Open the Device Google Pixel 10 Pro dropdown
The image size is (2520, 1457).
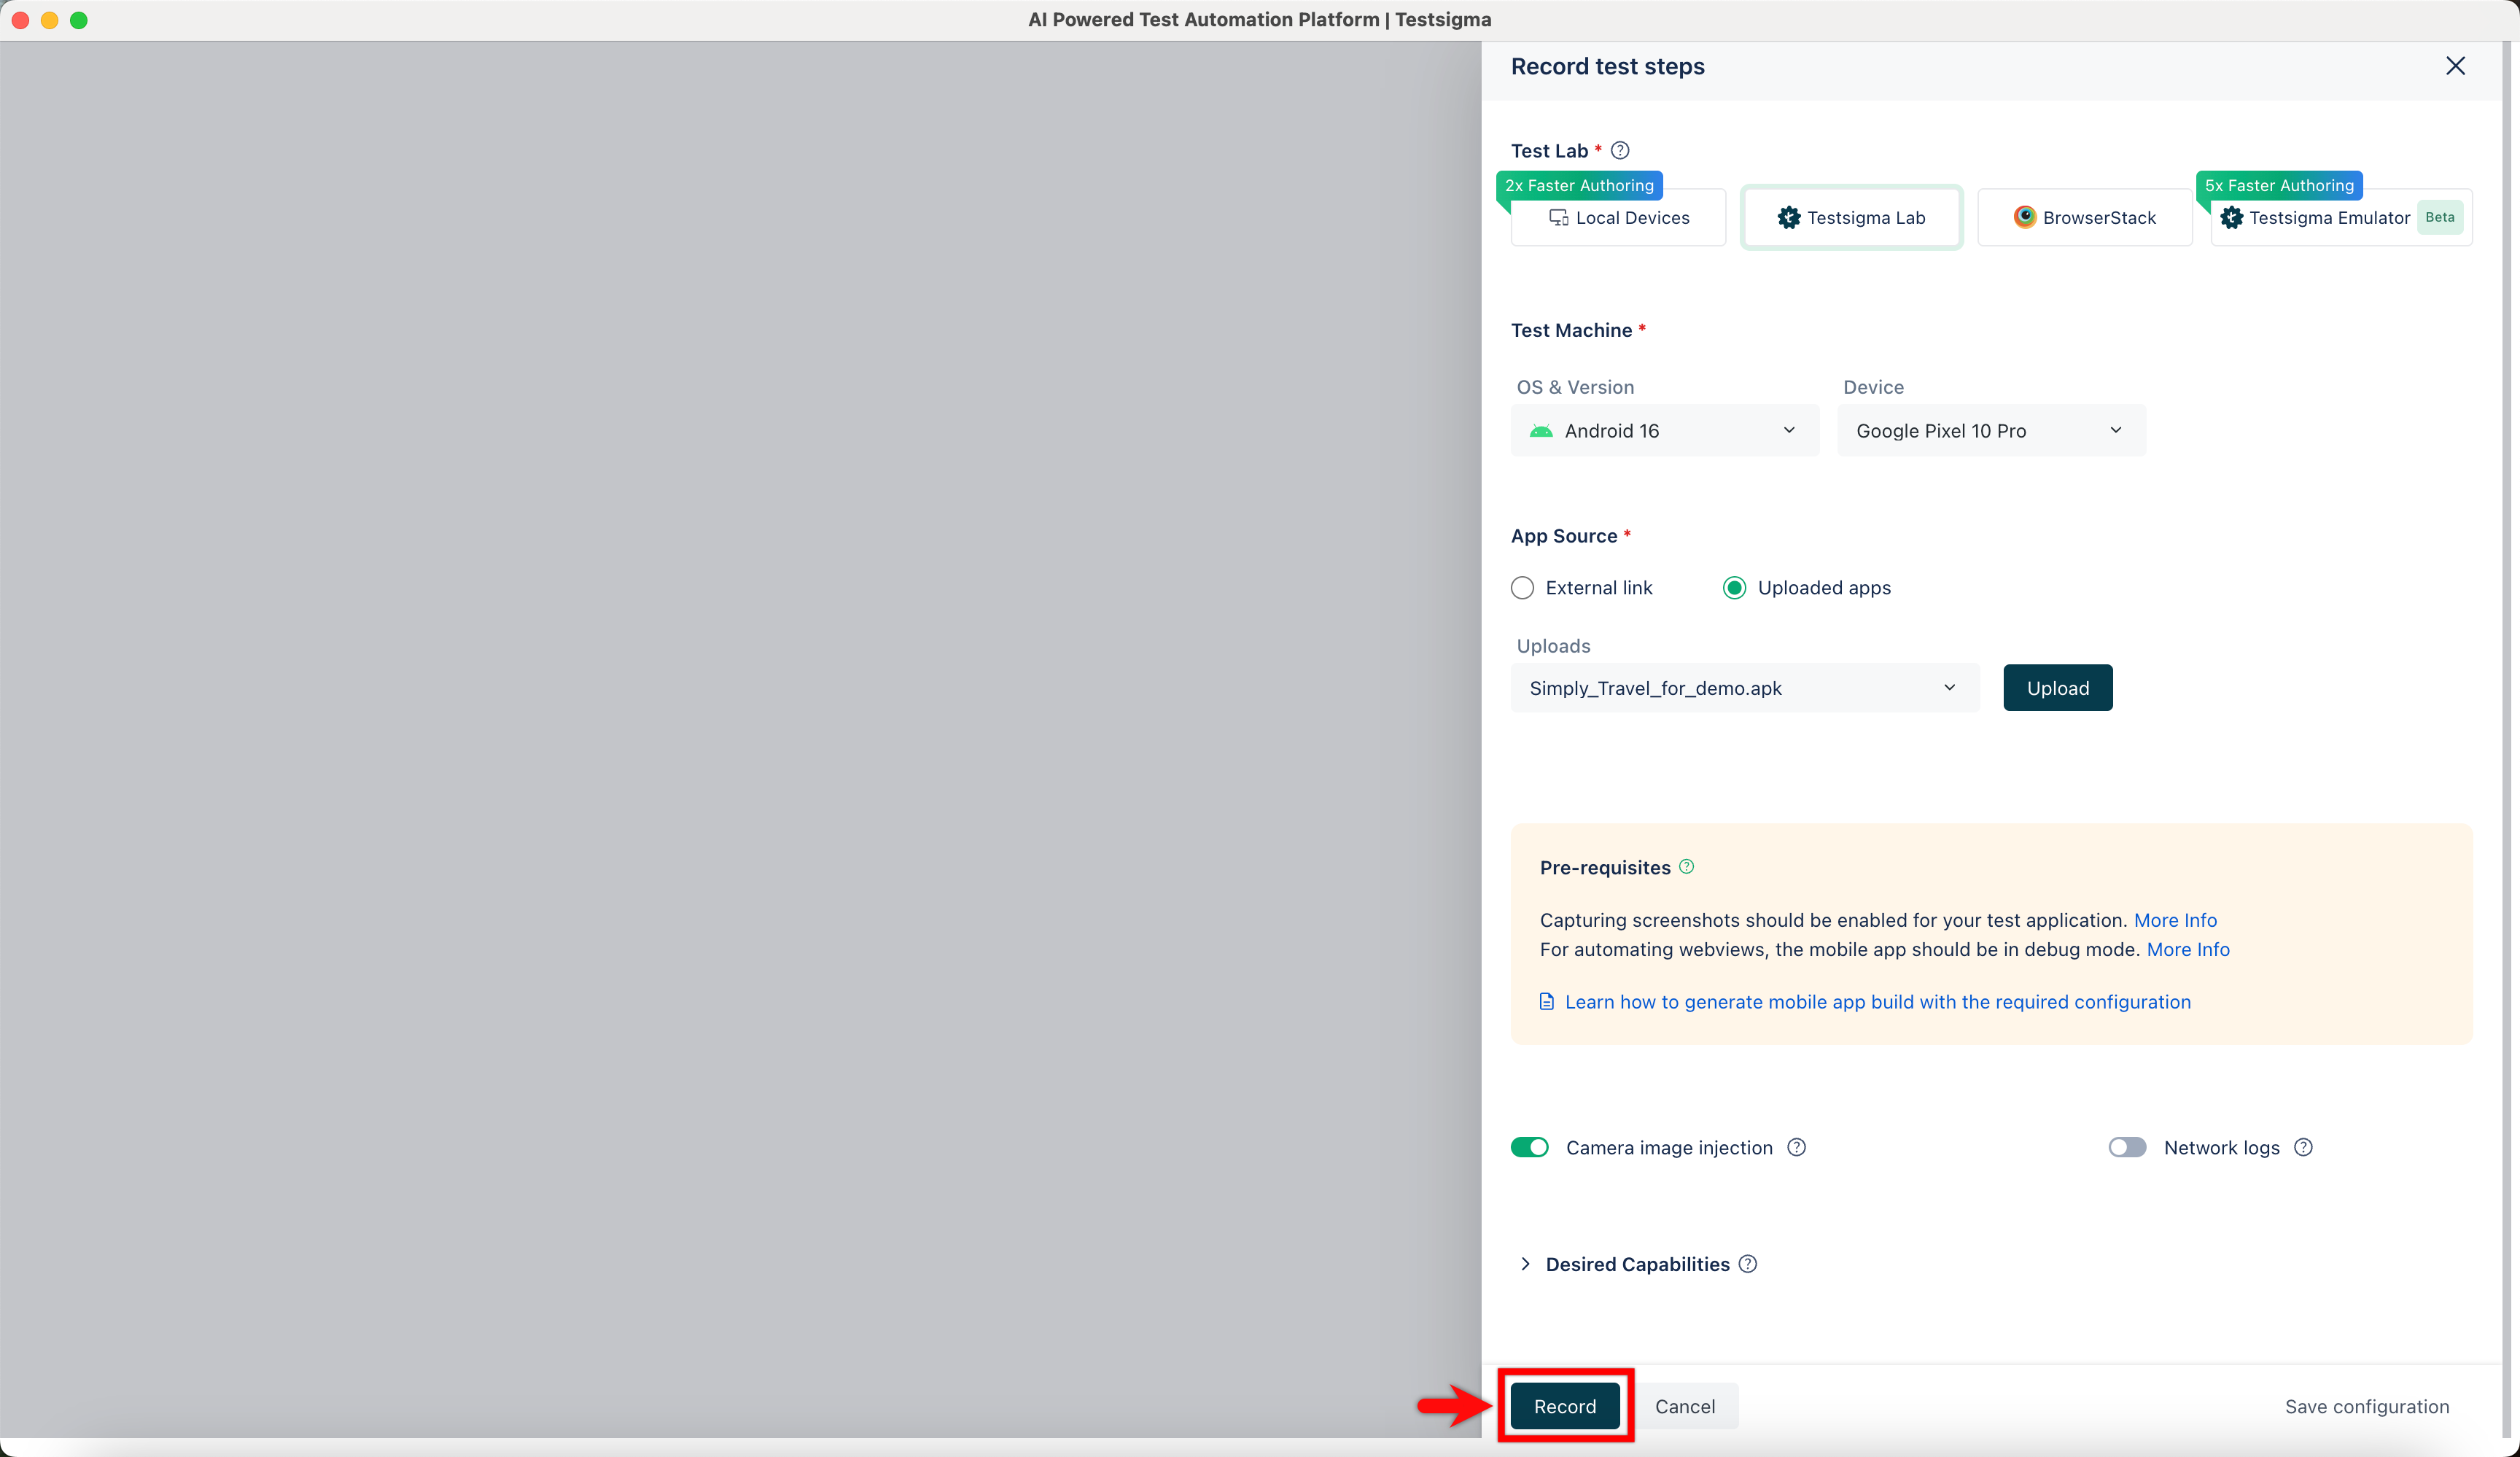click(x=1991, y=430)
